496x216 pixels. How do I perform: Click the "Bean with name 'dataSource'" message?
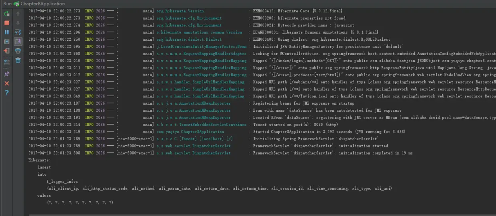point(327,111)
